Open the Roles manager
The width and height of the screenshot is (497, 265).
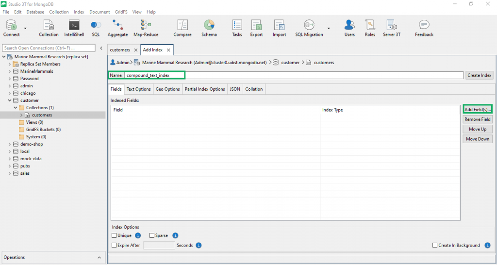click(370, 28)
